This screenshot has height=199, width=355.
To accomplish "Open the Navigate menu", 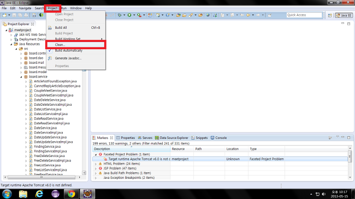I will point(25,8).
